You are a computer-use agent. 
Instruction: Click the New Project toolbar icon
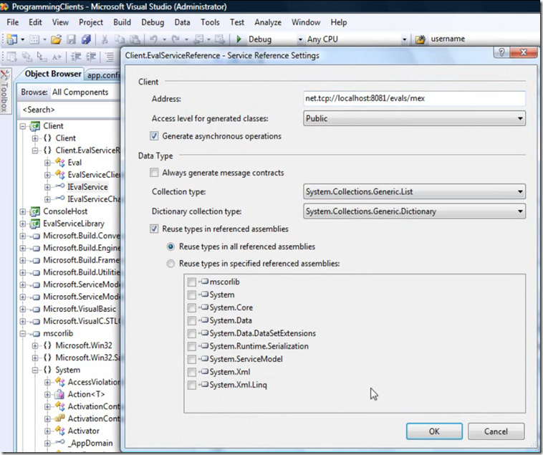pyautogui.click(x=11, y=39)
